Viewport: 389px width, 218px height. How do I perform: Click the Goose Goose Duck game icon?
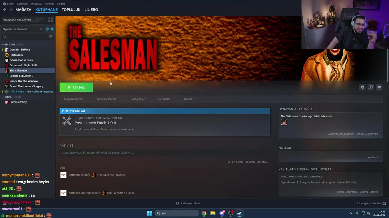[7, 60]
